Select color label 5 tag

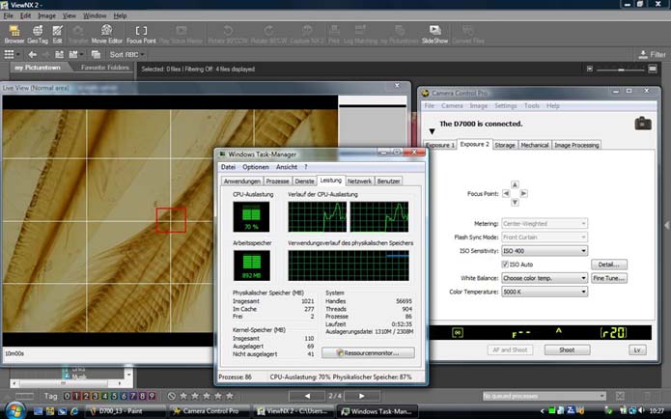coord(114,396)
